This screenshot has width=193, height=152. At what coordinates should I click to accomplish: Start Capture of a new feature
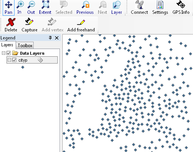[x=29, y=25]
